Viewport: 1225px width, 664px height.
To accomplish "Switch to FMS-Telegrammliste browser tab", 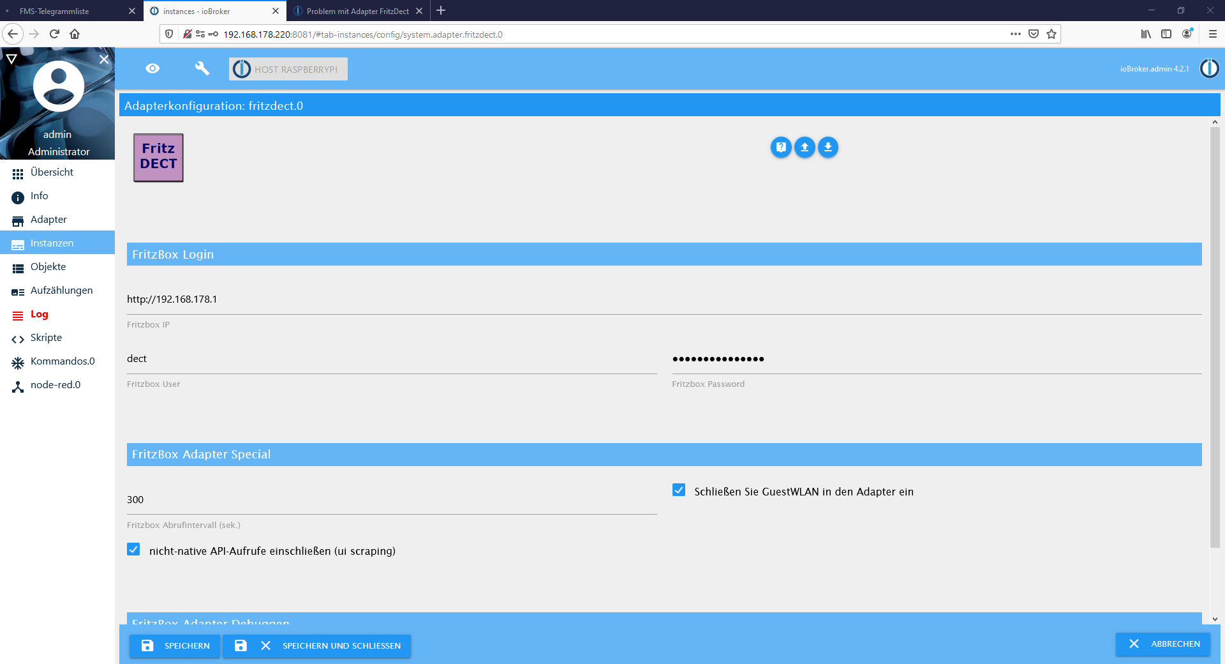I will click(x=70, y=11).
